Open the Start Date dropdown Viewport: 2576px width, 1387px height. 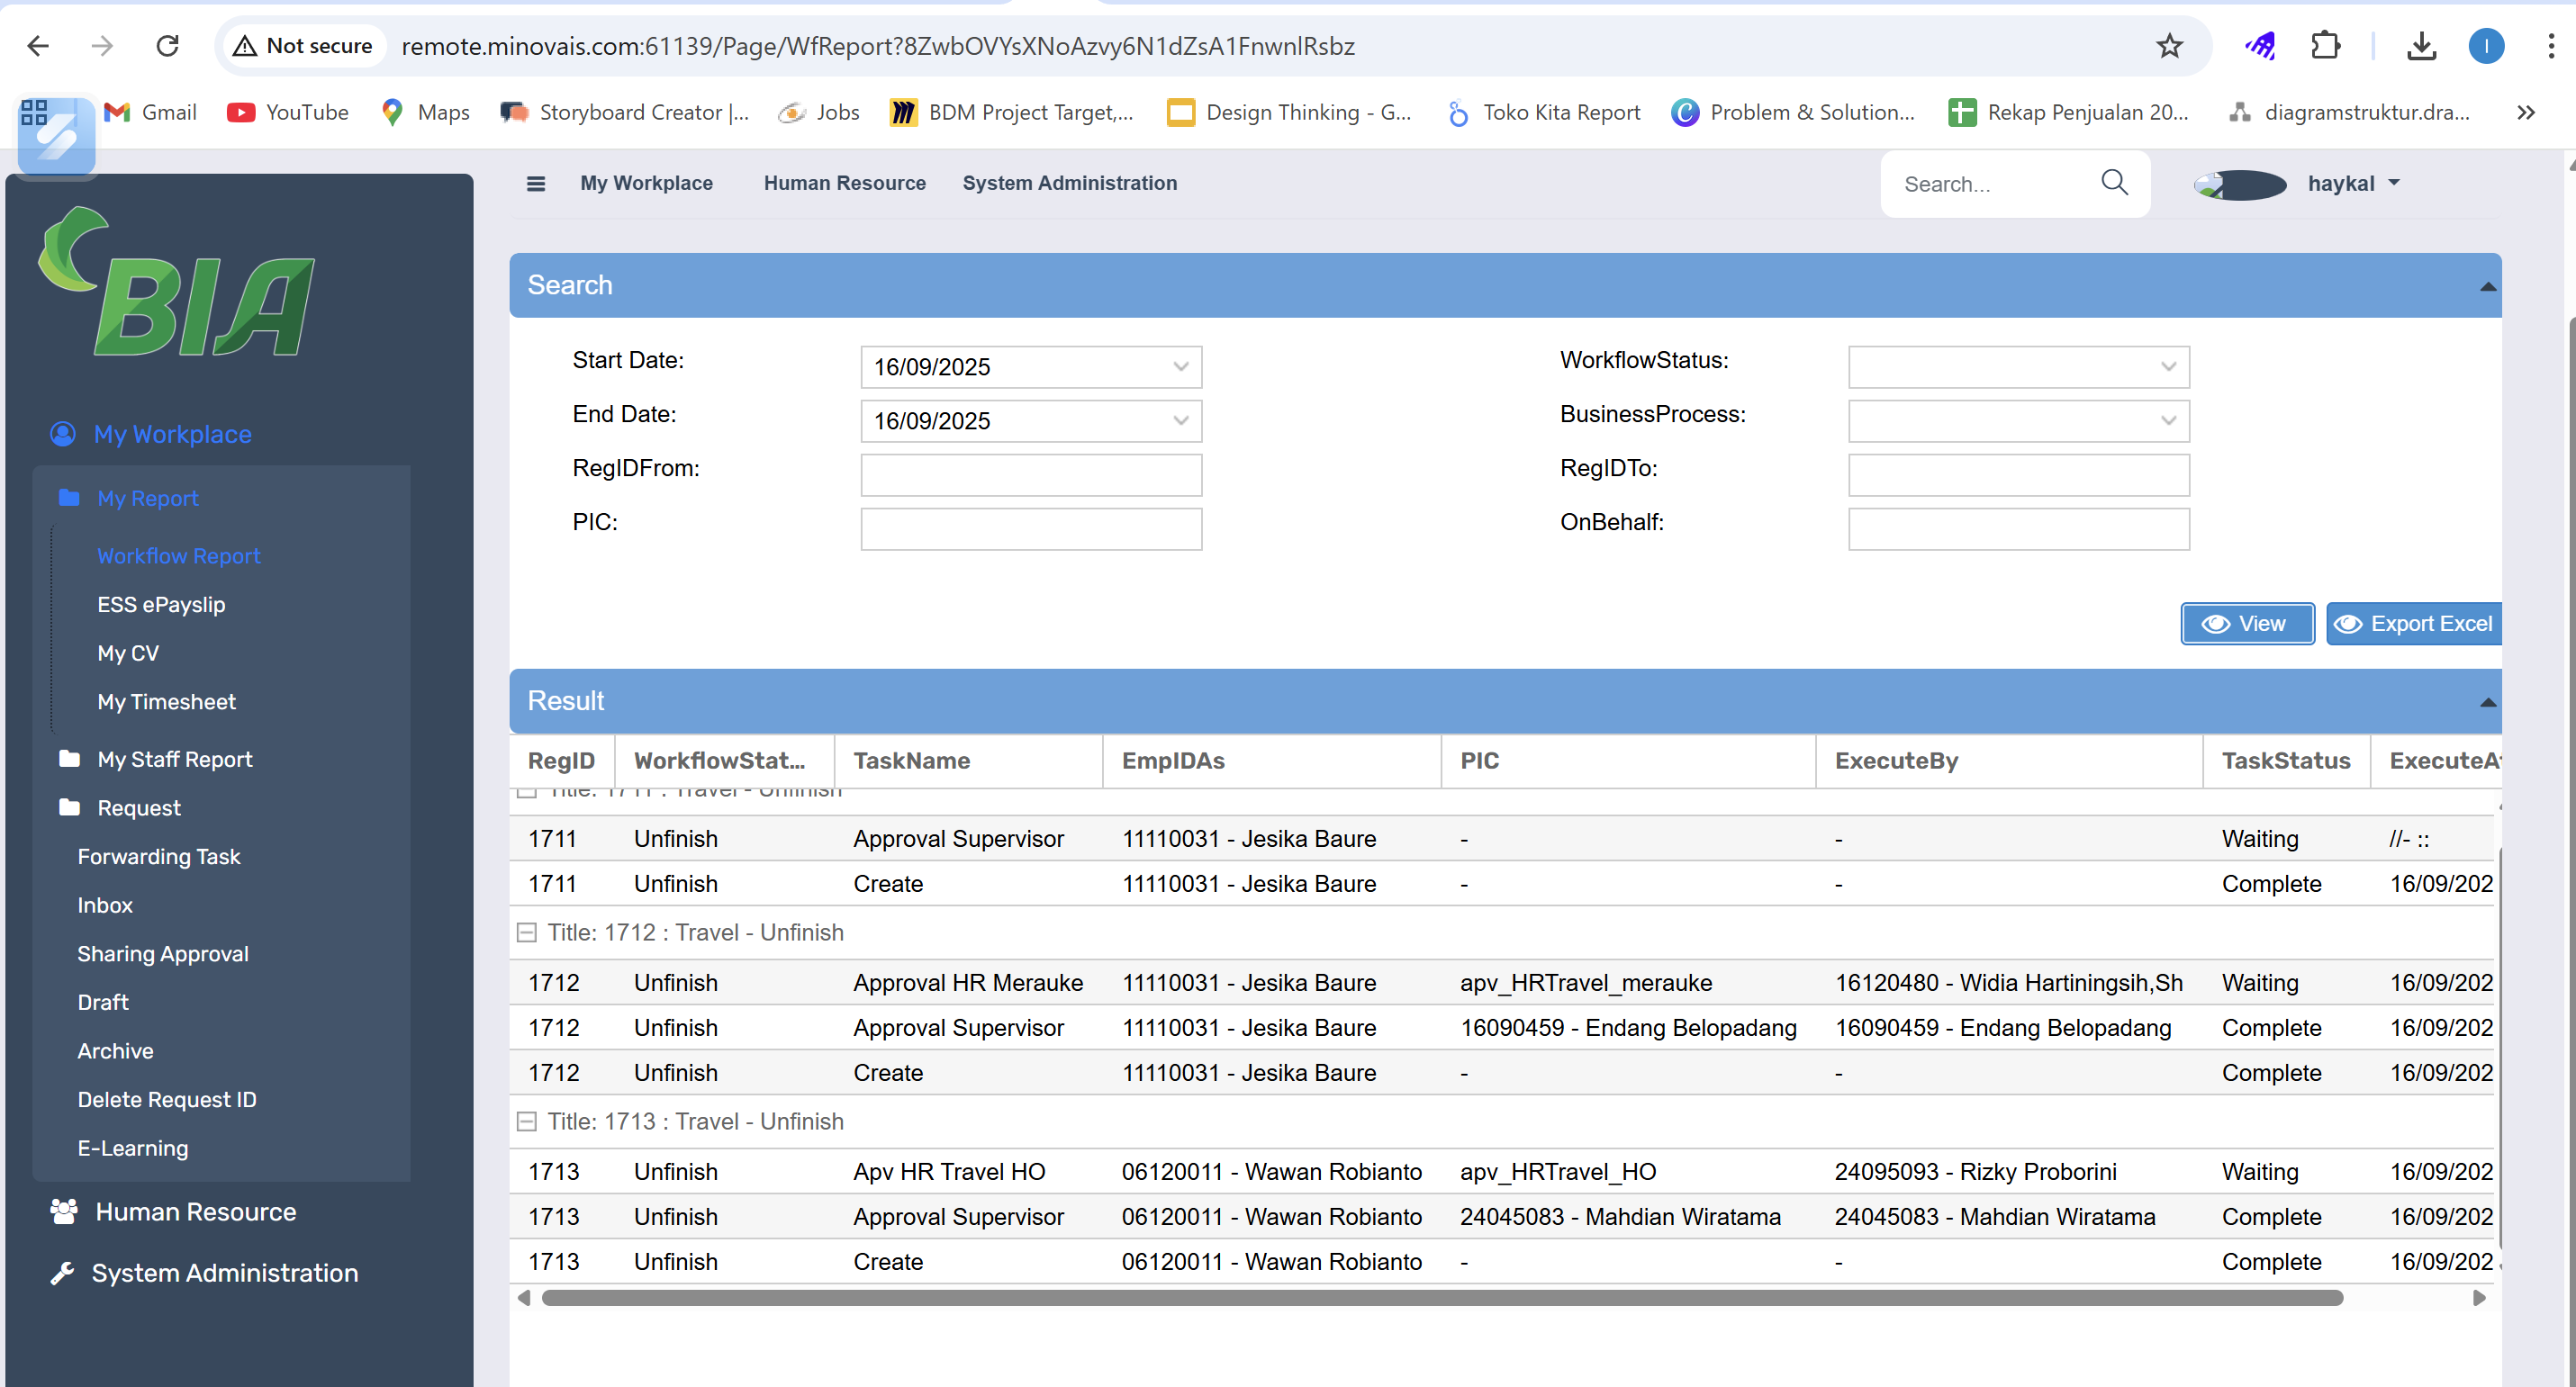tap(1180, 366)
